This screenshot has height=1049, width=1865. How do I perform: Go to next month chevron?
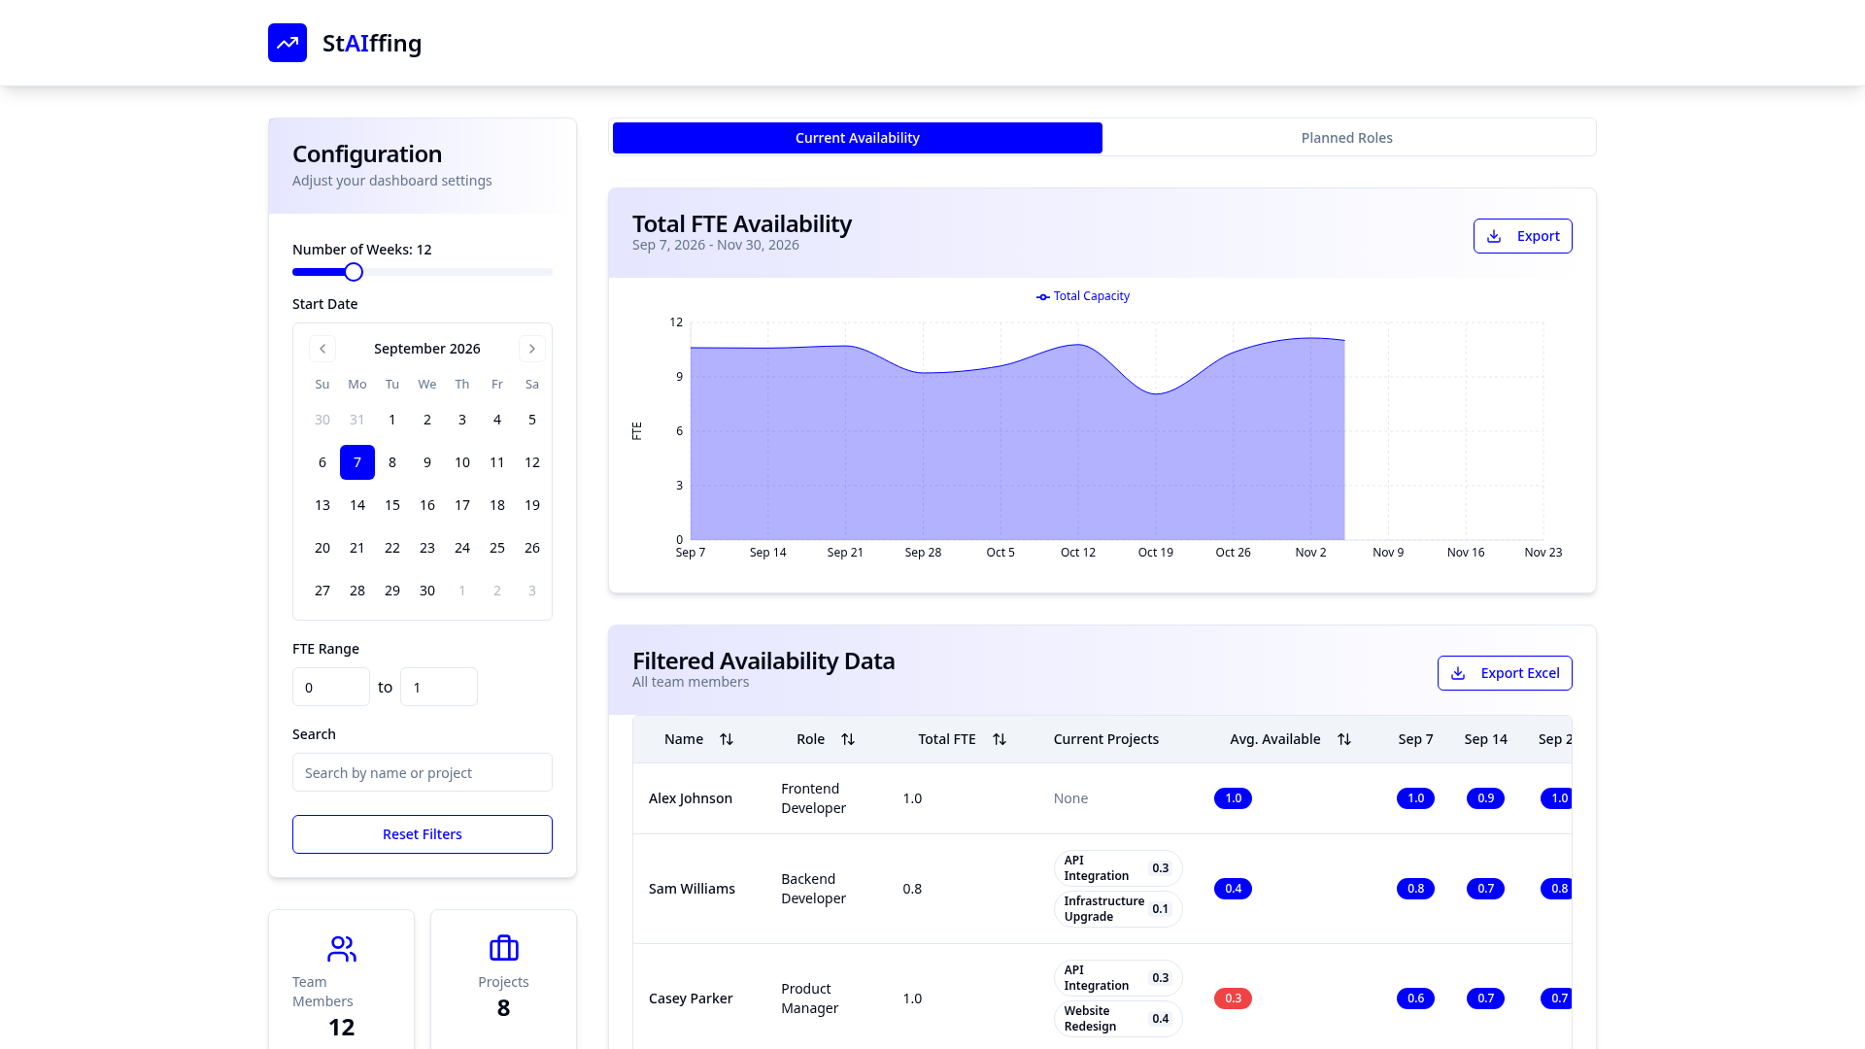point(532,349)
